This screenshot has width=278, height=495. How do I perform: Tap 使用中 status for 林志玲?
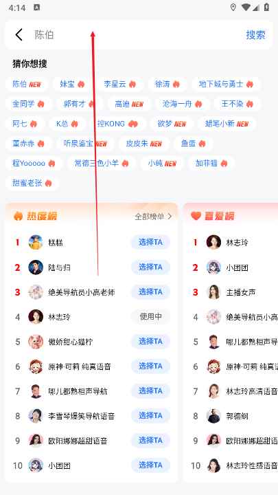150,317
